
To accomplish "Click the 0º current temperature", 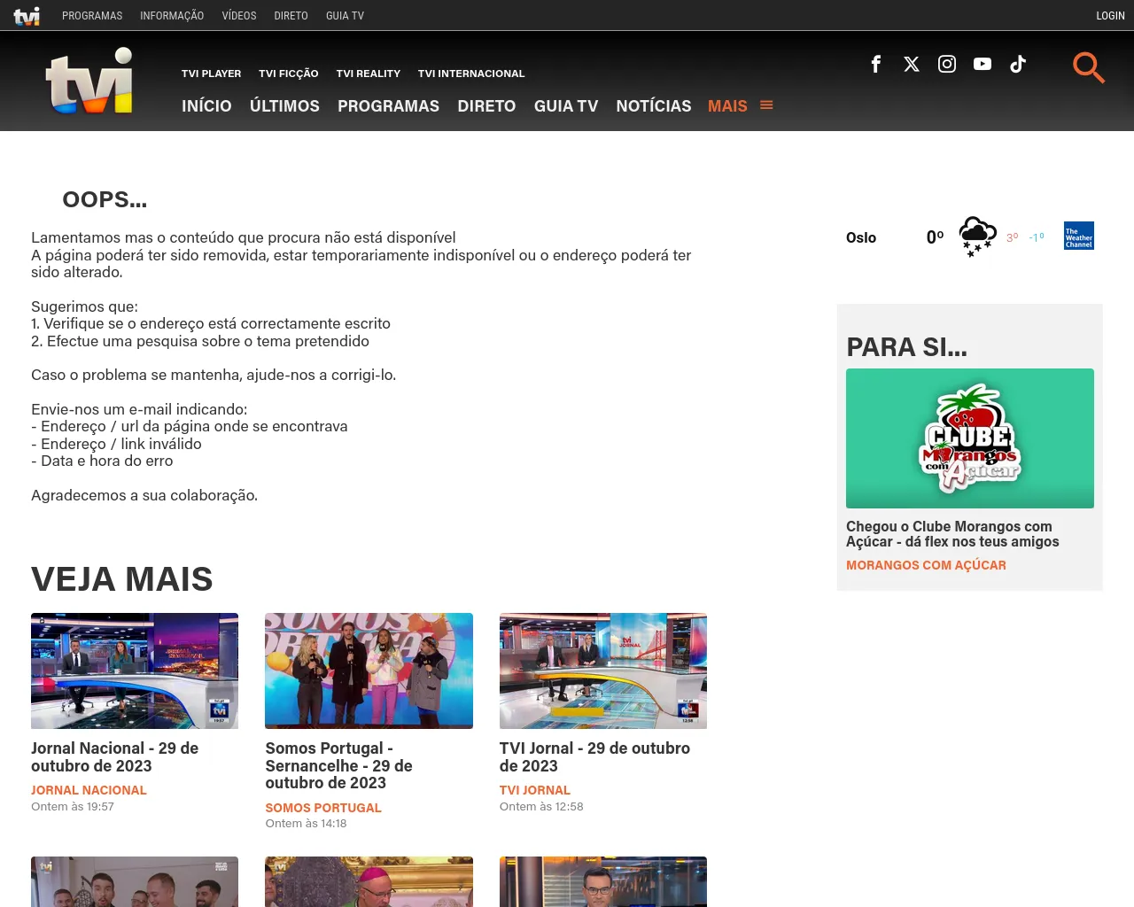I will pyautogui.click(x=935, y=237).
